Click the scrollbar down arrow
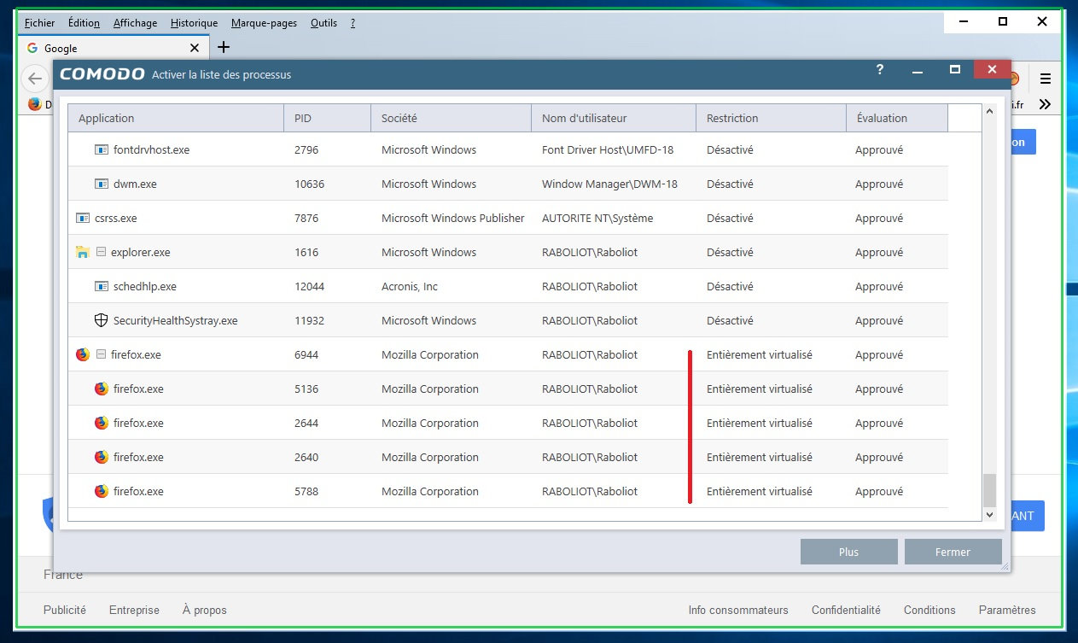The width and height of the screenshot is (1078, 643). [990, 515]
